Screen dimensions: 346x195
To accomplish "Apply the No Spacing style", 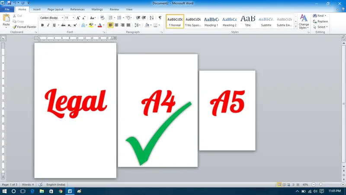I will (193, 21).
